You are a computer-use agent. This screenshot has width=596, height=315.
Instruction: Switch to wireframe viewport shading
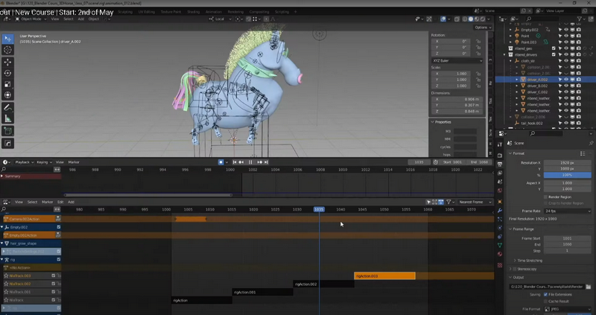pos(465,19)
